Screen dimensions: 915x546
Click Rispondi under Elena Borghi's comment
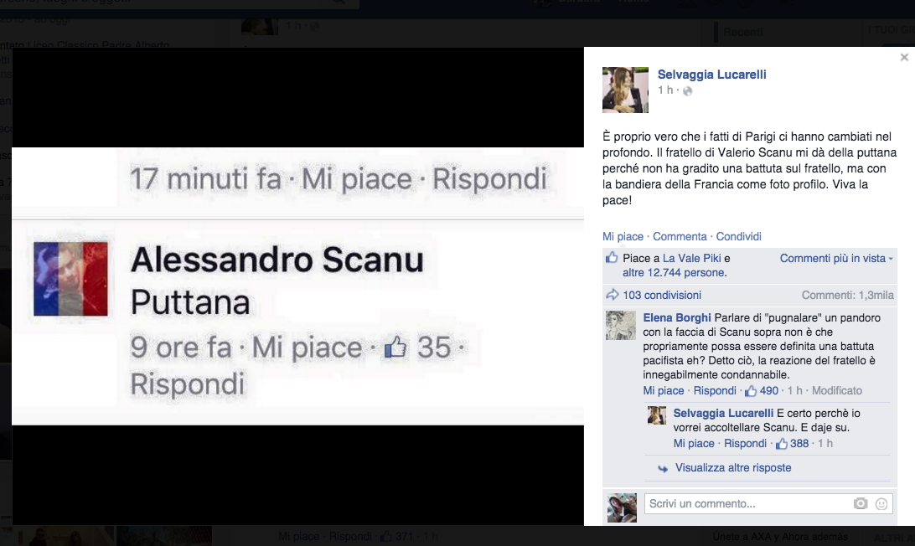(x=715, y=391)
